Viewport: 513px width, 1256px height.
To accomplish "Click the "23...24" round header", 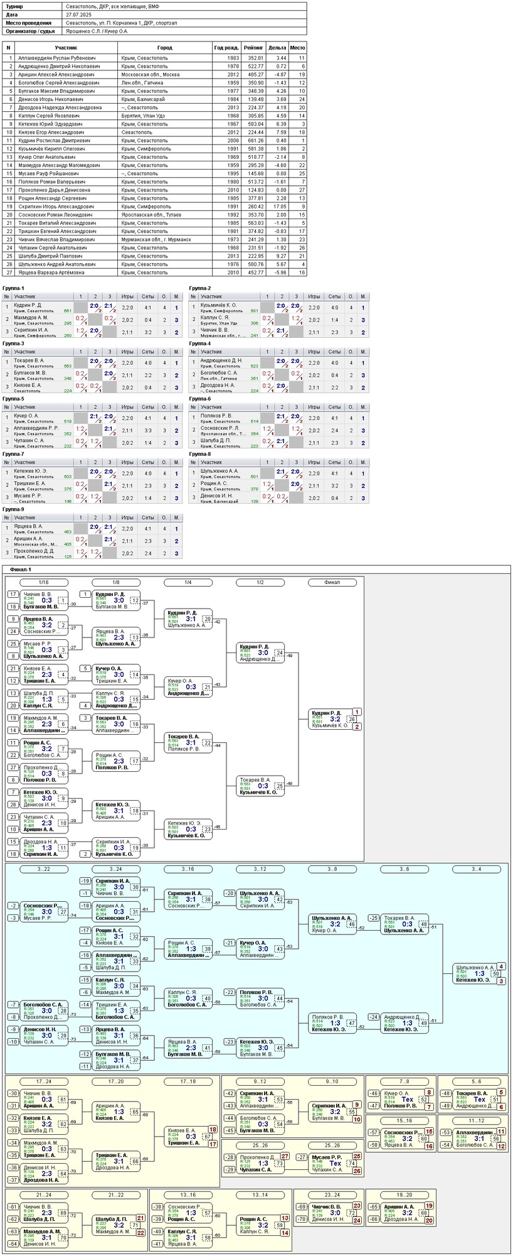I will 332,1195.
